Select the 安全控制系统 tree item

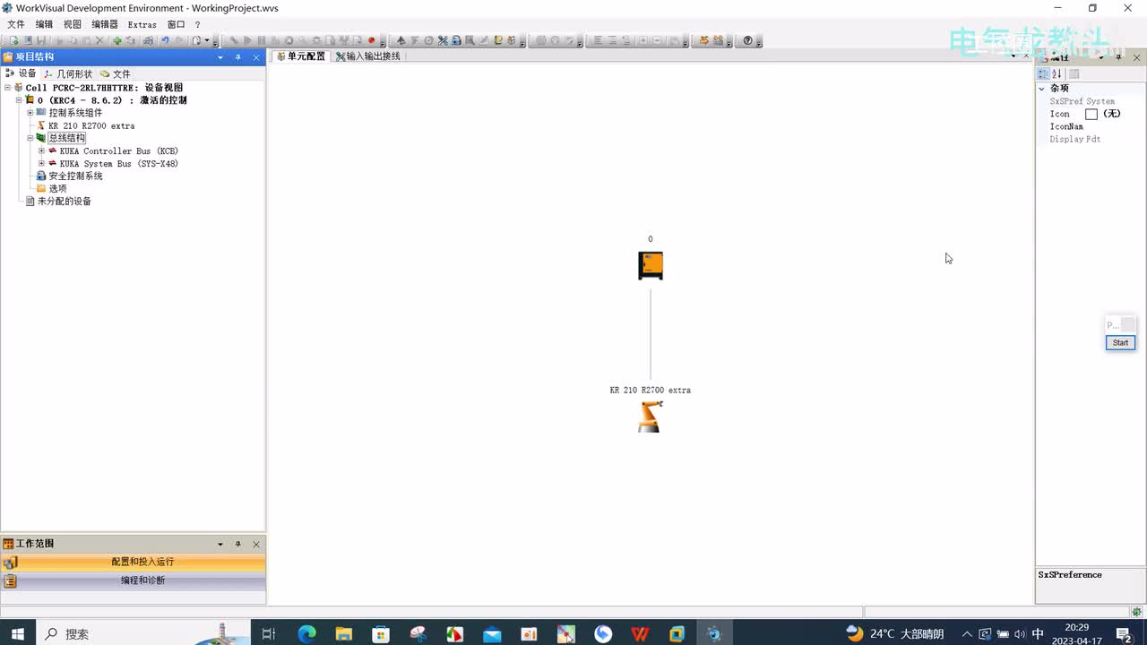point(75,176)
